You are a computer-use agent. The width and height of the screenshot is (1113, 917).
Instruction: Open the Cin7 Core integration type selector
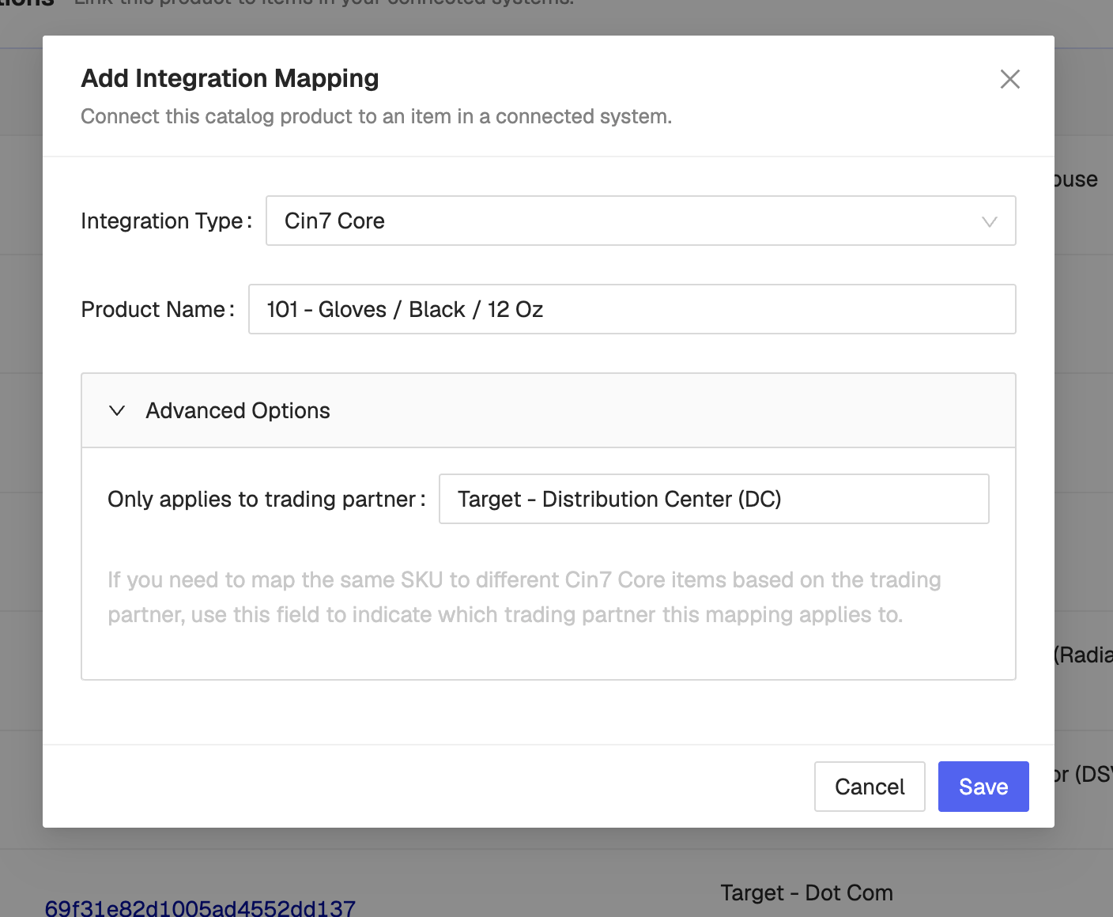tap(640, 221)
